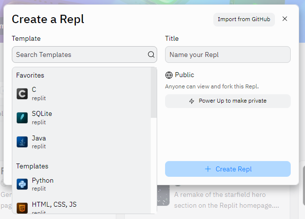Click the Templates section heading in list
Image resolution: width=305 pixels, height=219 pixels.
[32, 166]
